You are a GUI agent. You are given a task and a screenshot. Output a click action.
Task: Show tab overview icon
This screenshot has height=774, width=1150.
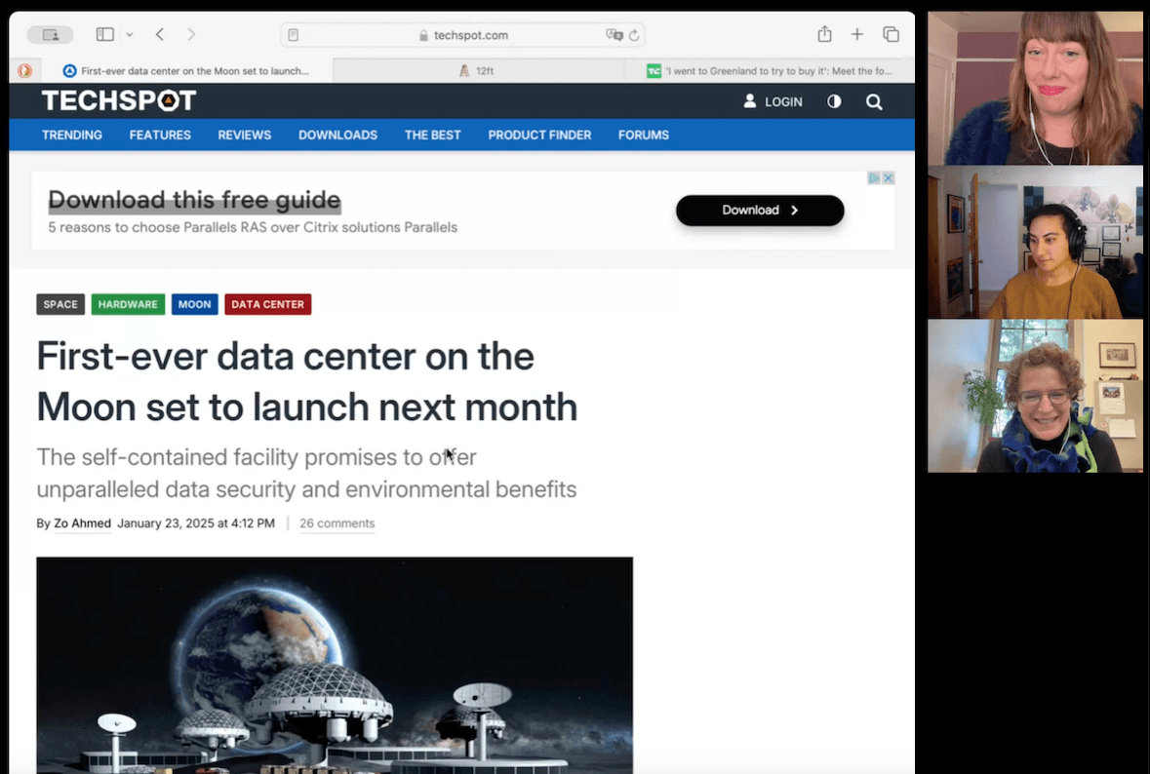pos(892,34)
